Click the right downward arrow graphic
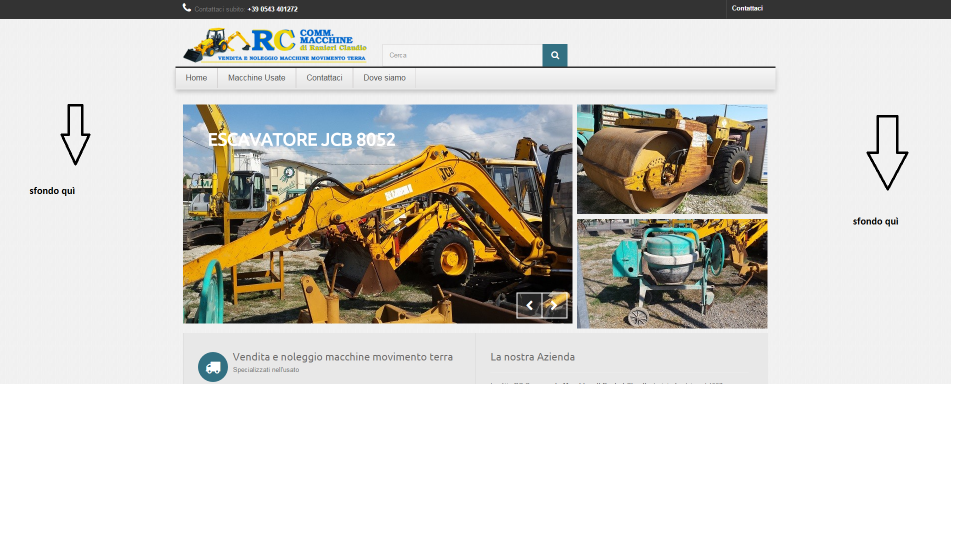Viewport: 960px width, 540px height. coord(887,152)
